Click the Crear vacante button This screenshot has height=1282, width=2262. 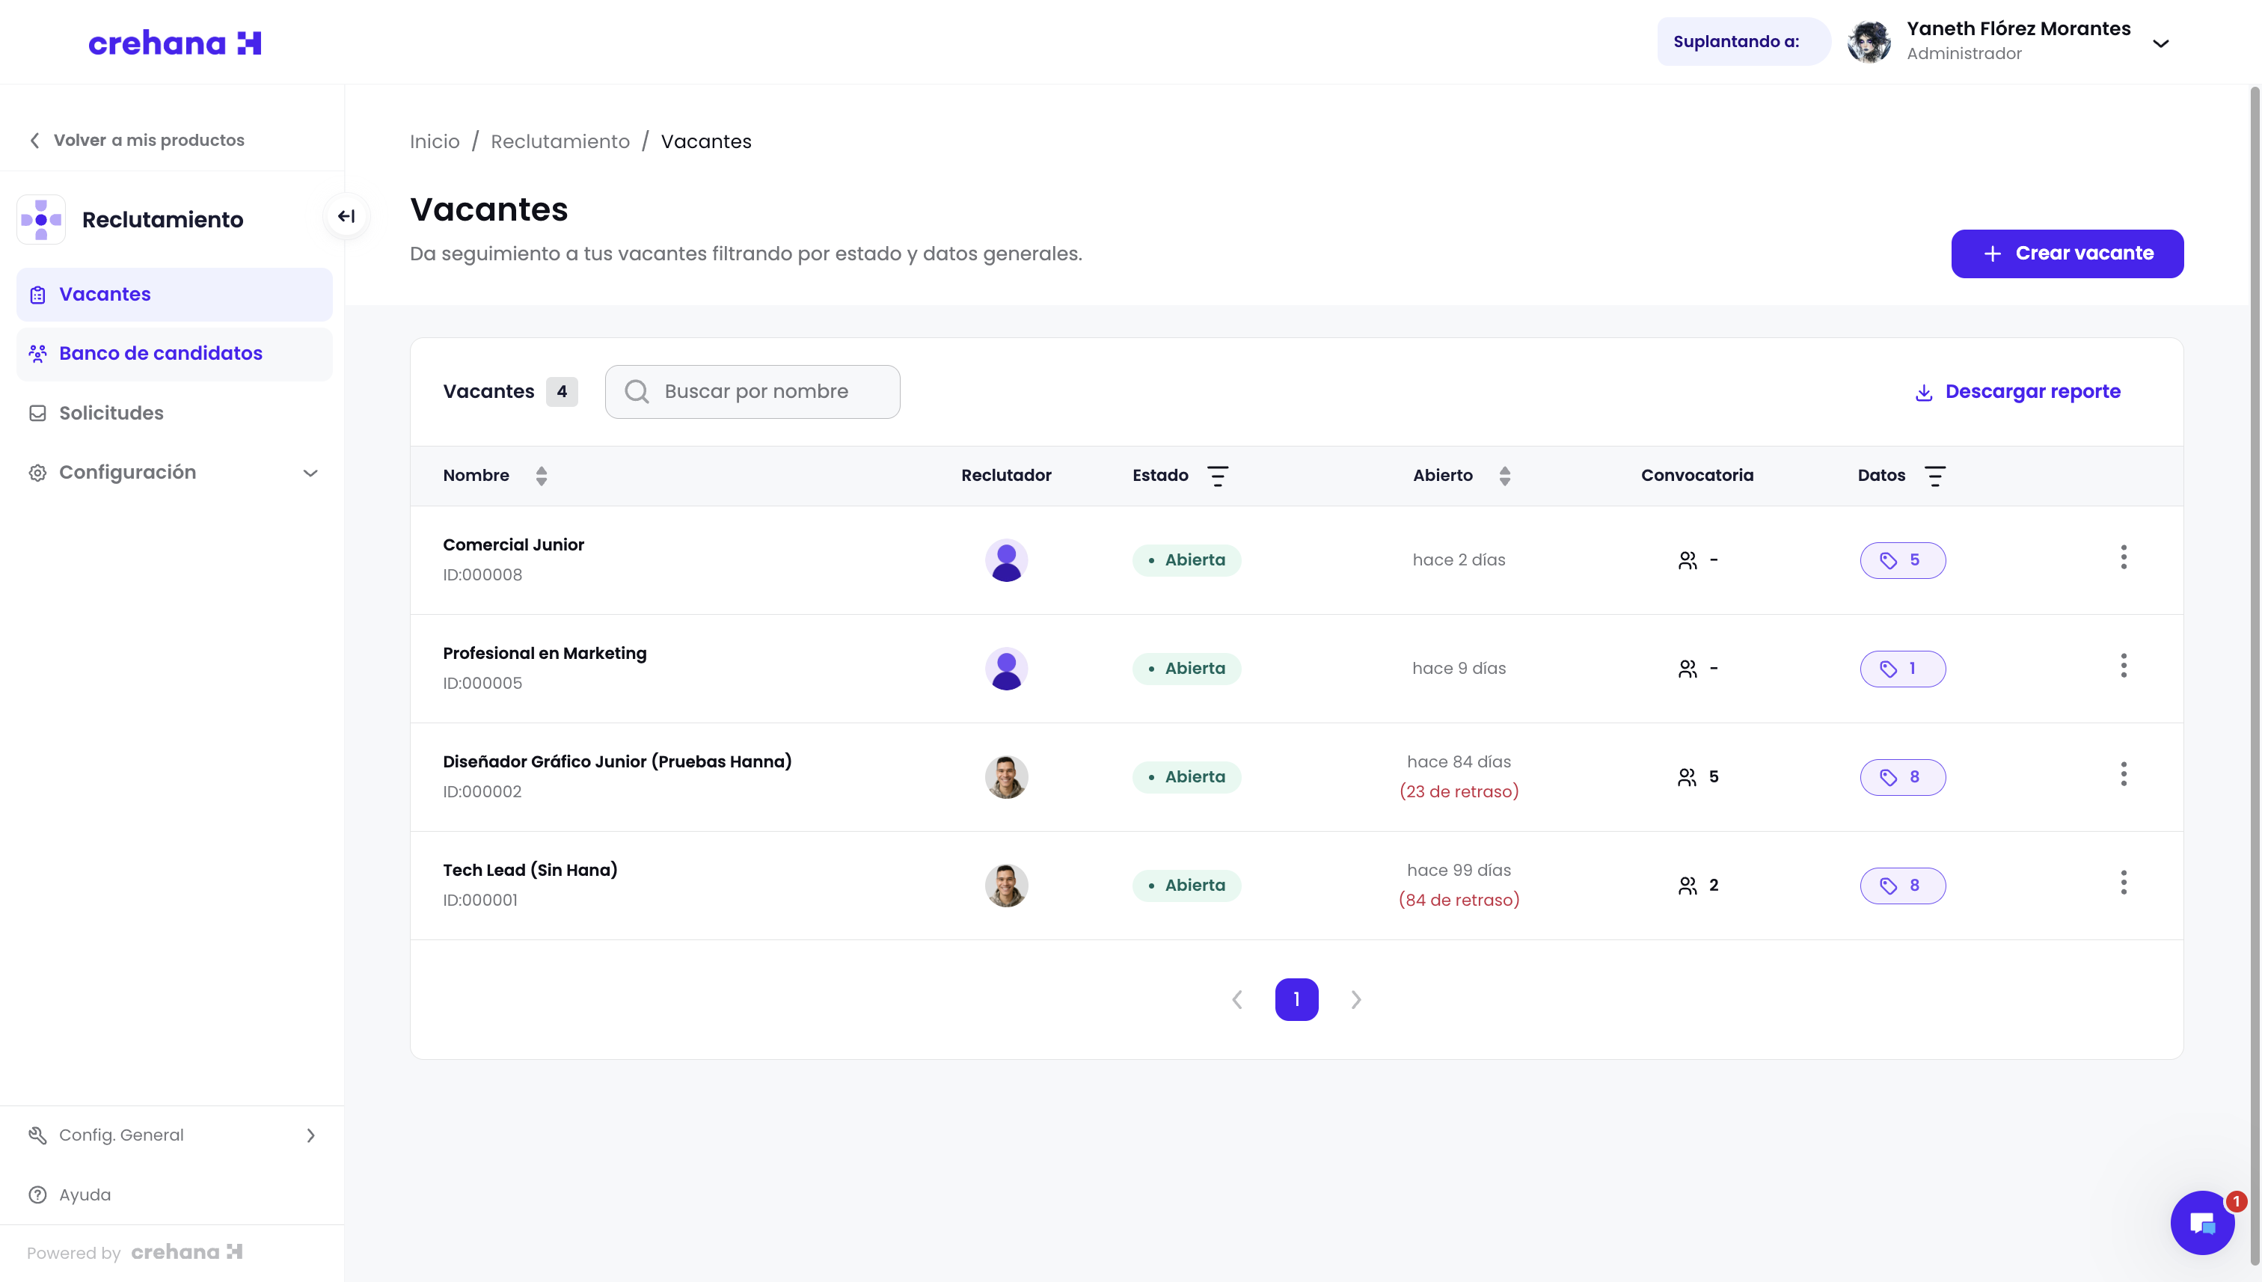point(2067,254)
